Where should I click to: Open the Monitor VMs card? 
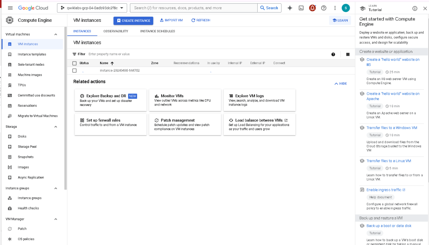(x=185, y=101)
